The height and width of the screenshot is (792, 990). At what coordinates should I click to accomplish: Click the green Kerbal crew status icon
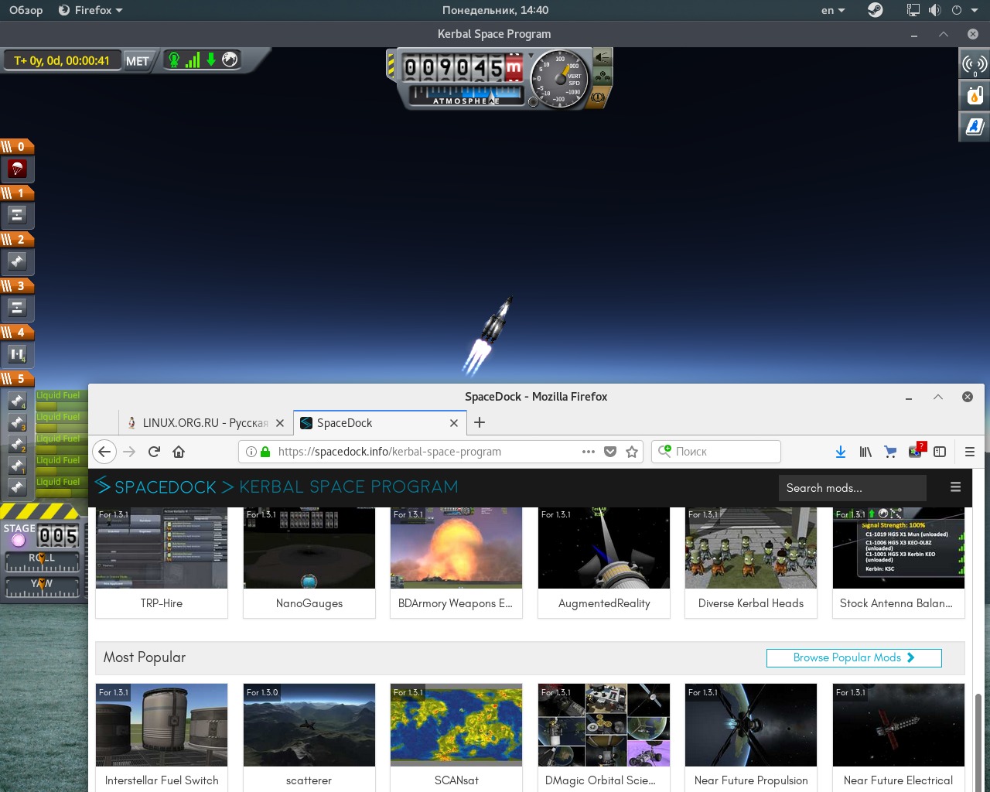click(x=174, y=60)
